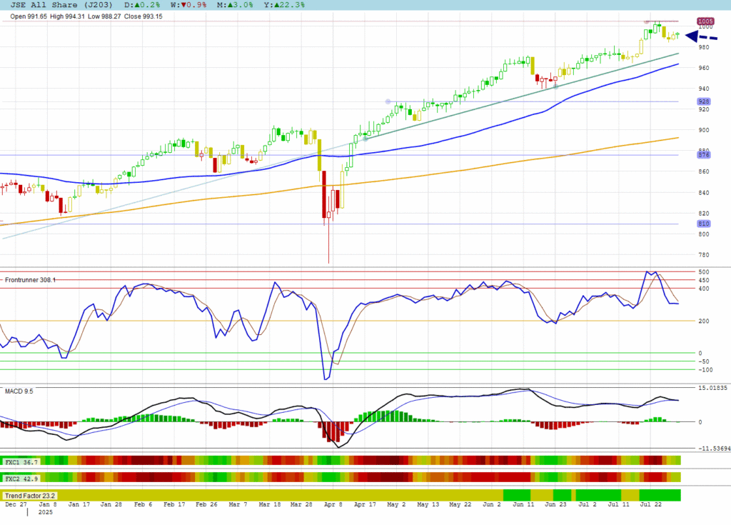Click the Feb 6 date label
Viewport: 731px width, 525px height.
click(143, 504)
